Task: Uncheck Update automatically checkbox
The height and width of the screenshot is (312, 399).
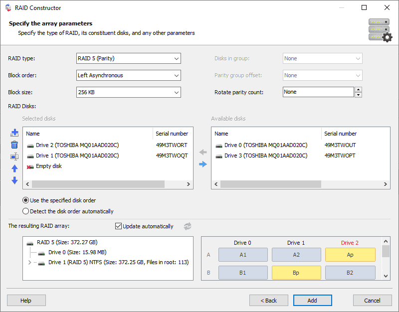Action: tap(118, 226)
